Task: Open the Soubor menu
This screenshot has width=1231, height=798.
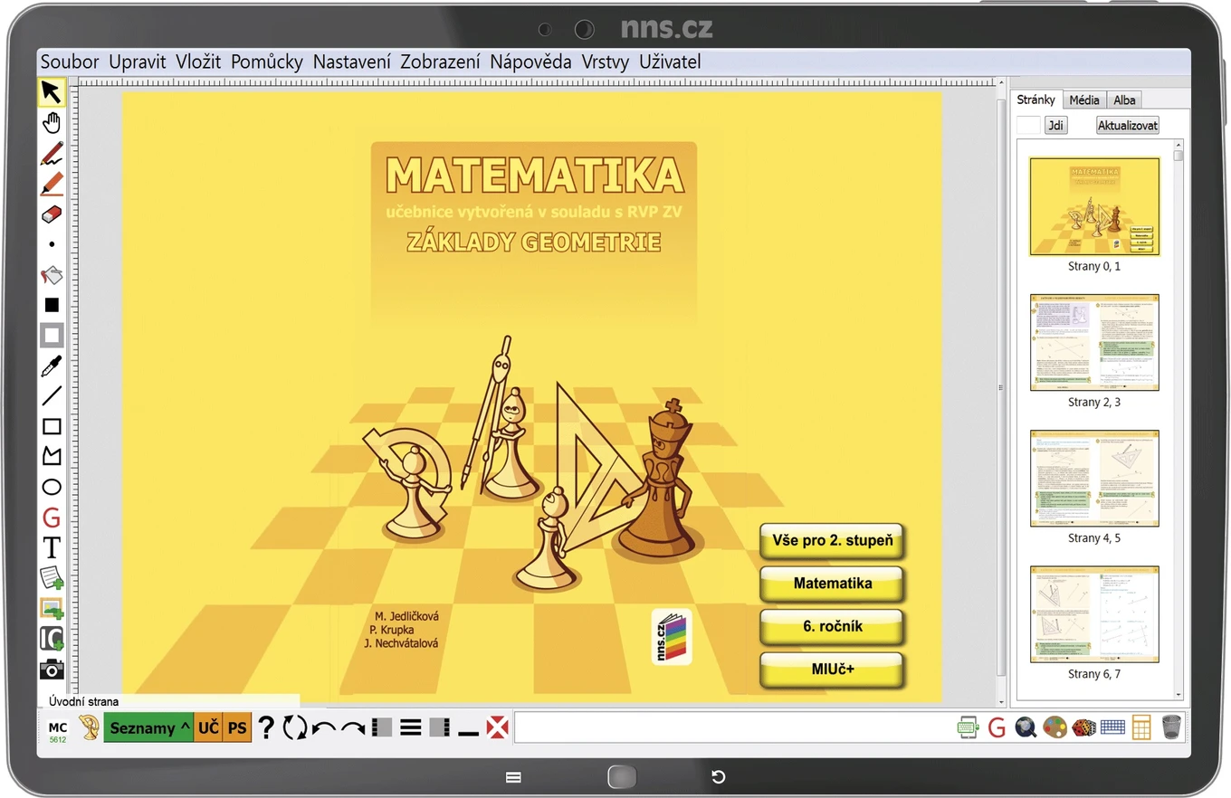Action: [x=70, y=62]
